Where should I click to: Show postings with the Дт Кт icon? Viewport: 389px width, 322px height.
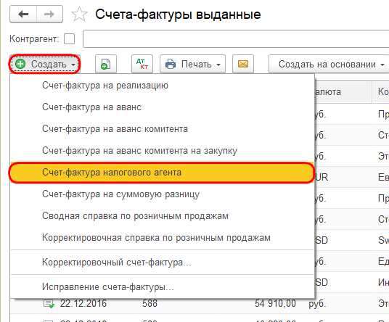[142, 65]
